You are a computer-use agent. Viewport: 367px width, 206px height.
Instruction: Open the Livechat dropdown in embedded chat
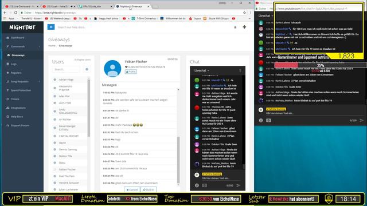point(202,70)
